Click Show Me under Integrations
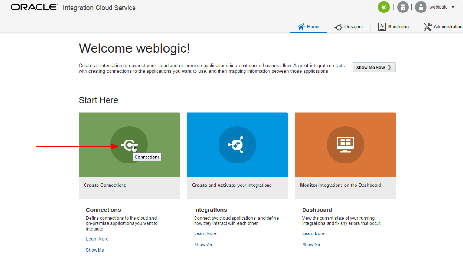This screenshot has width=463, height=256. coord(203,244)
